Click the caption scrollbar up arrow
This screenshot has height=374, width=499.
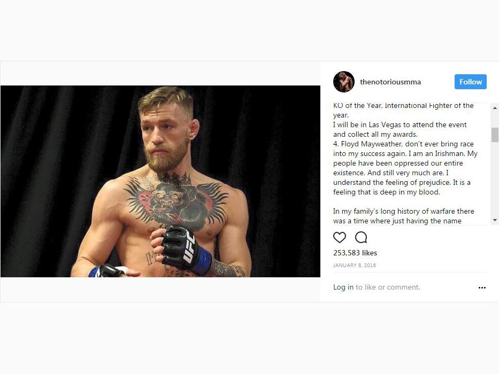pyautogui.click(x=495, y=108)
